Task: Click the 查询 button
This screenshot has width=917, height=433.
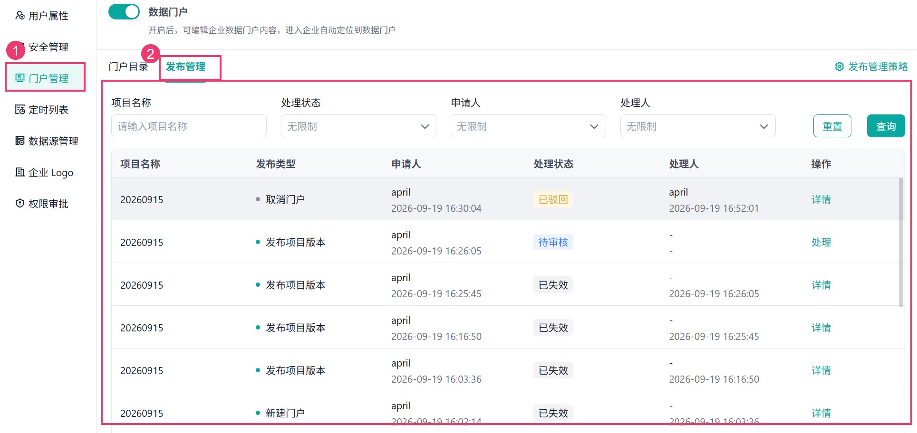Action: click(x=886, y=126)
